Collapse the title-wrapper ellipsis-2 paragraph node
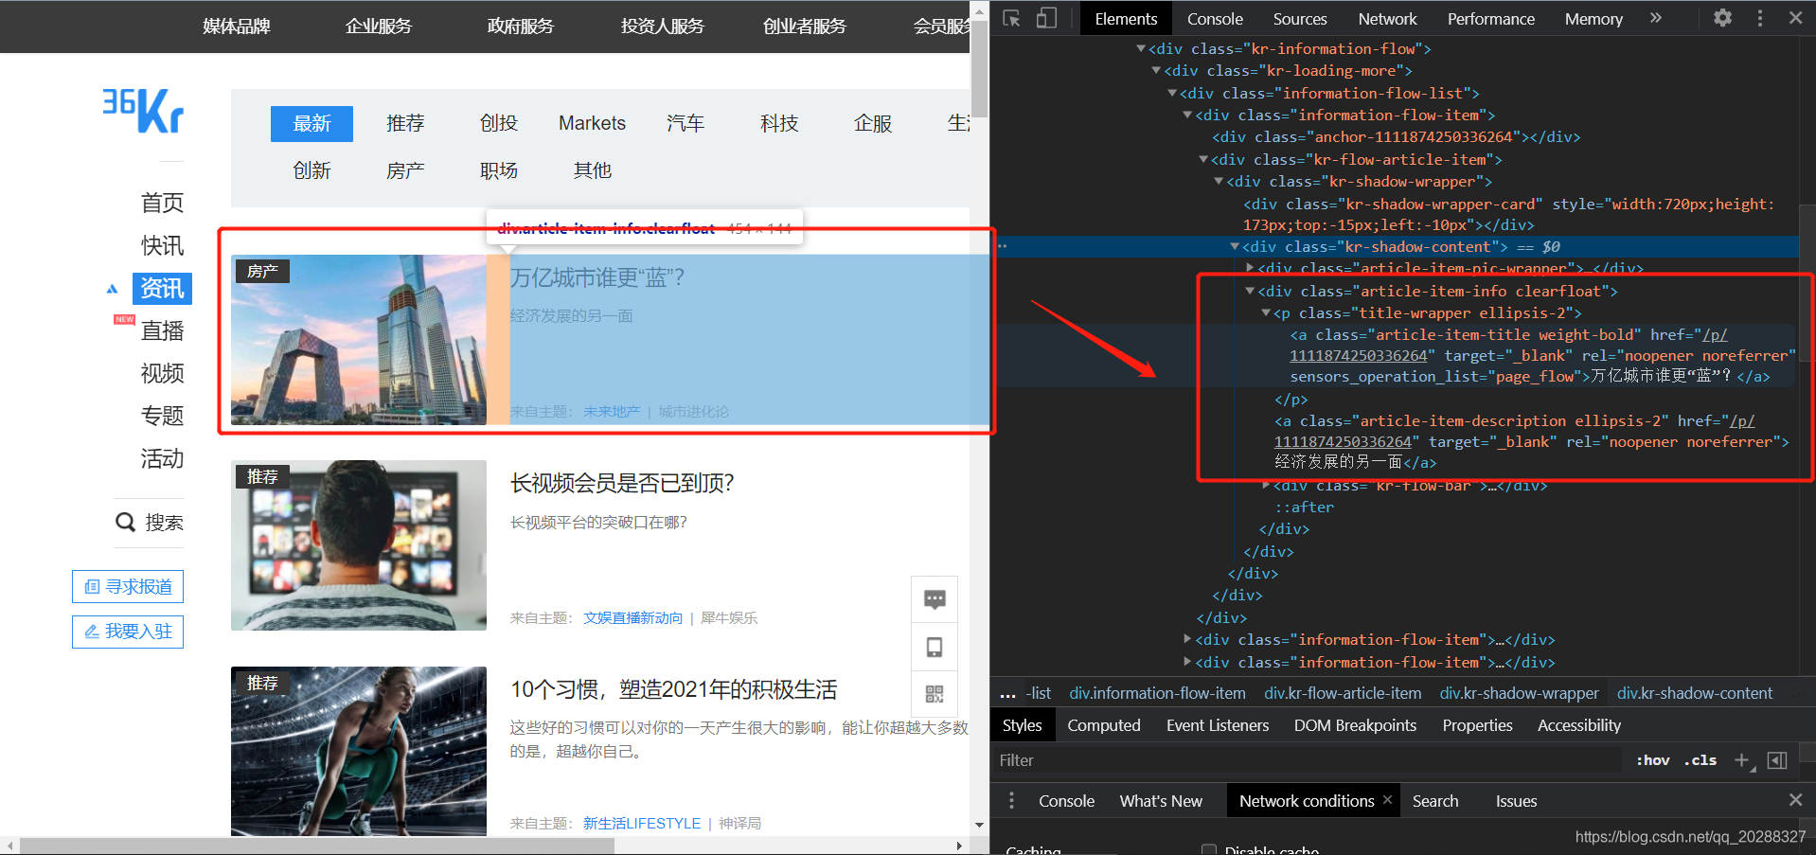 [x=1266, y=312]
